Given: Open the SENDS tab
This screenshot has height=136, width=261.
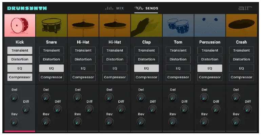Looking at the screenshot, I should click(x=146, y=8).
